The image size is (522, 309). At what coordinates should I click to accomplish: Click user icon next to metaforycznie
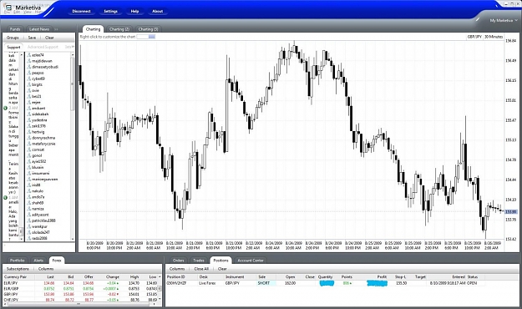29,144
